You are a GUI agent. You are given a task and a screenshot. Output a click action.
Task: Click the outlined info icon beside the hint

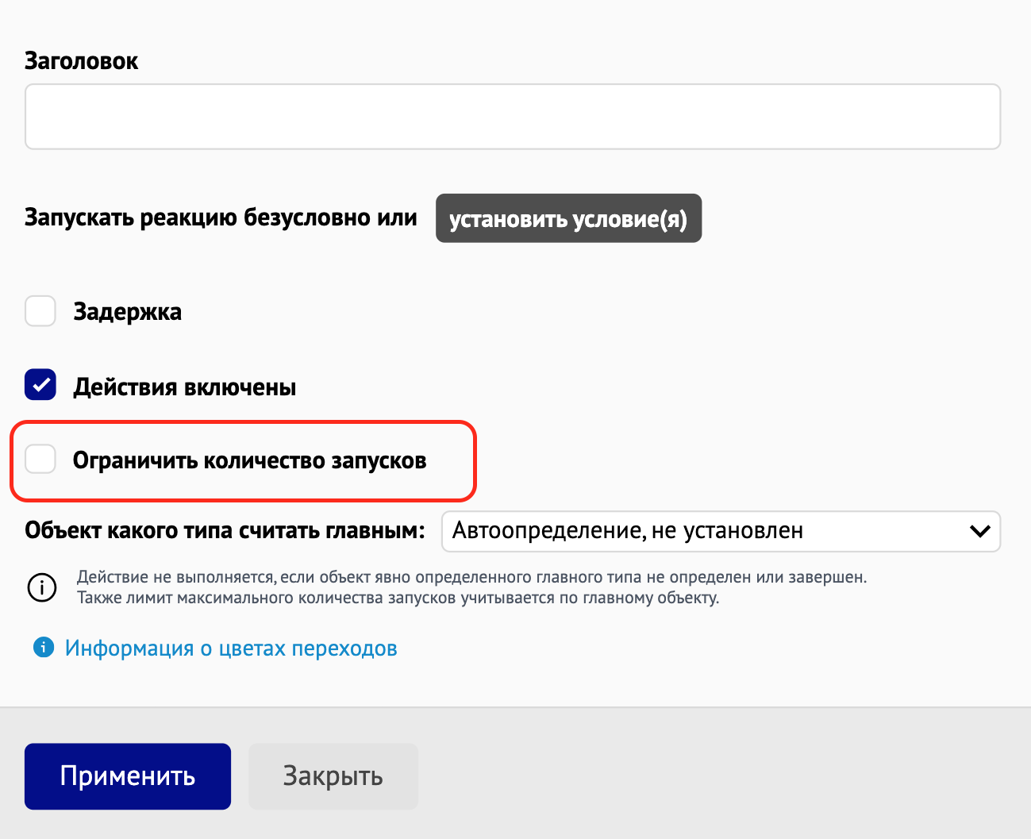tap(42, 588)
